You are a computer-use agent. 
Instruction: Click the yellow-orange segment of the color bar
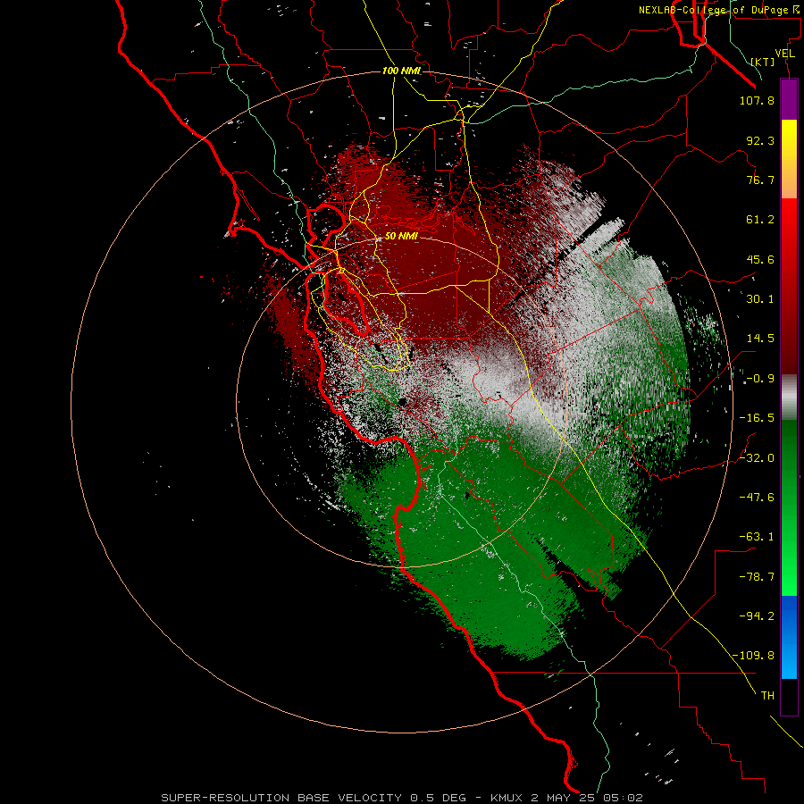point(789,159)
